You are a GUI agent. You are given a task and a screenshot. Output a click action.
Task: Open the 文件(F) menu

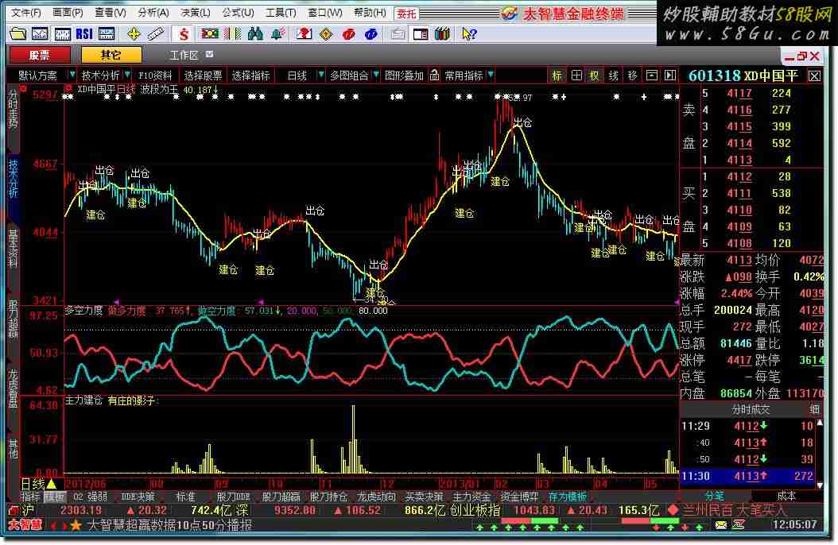tap(25, 13)
